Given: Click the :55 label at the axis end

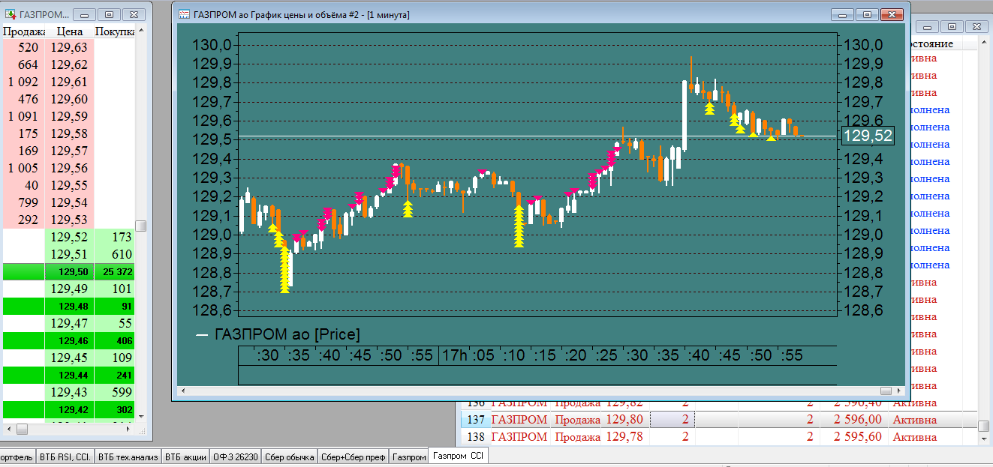Looking at the screenshot, I should pyautogui.click(x=792, y=355).
